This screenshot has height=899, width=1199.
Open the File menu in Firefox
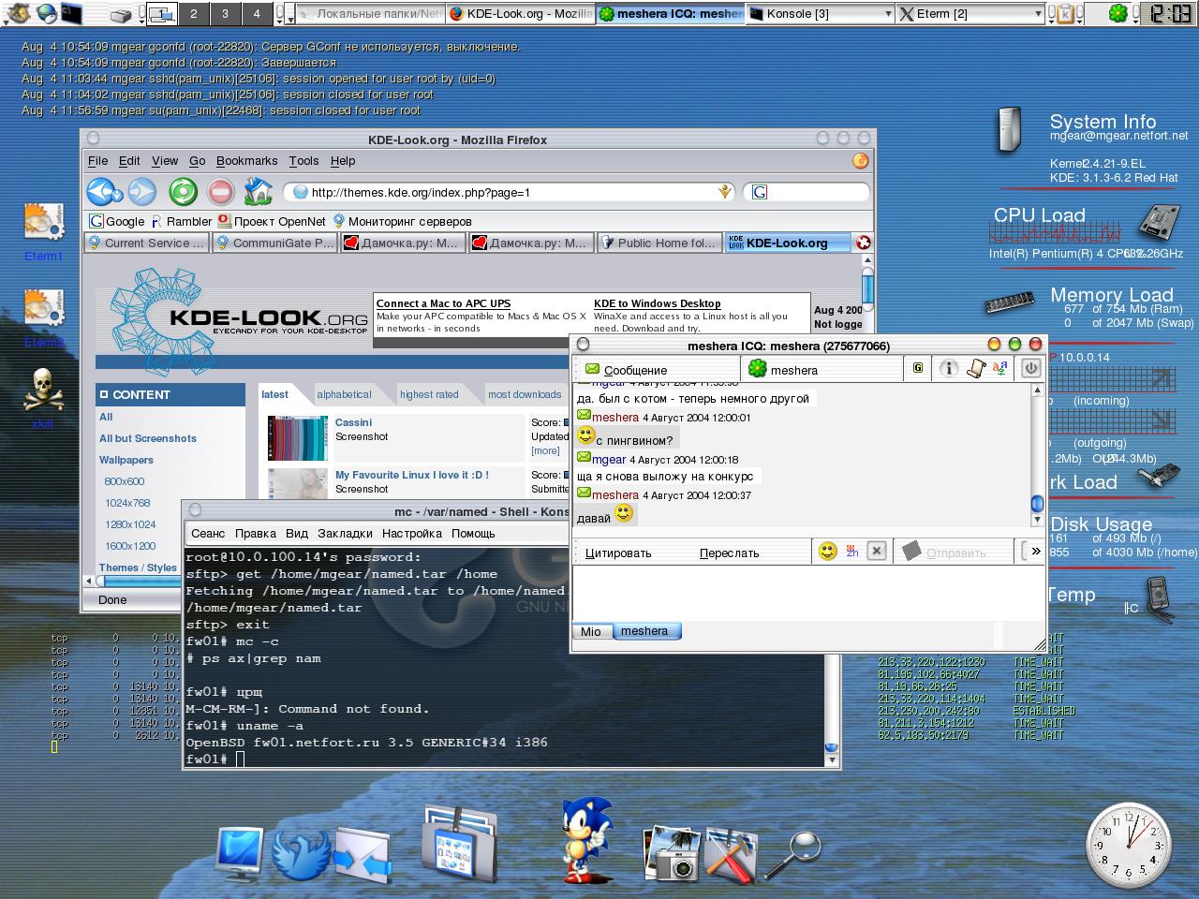pyautogui.click(x=97, y=161)
